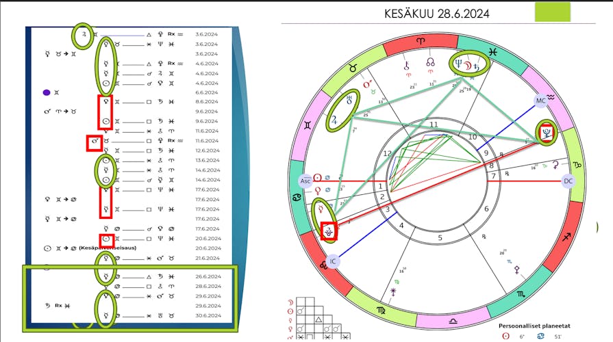Click the MC midheaven marker
Viewport: 613px width, 342px height.
coord(542,101)
